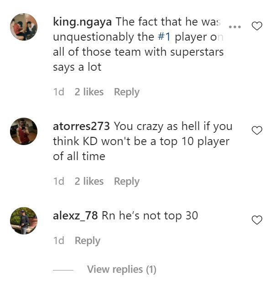Viewport: 270px width, 286px height.
Task: View 2 likes on king.ngaya's comment
Action: click(89, 92)
